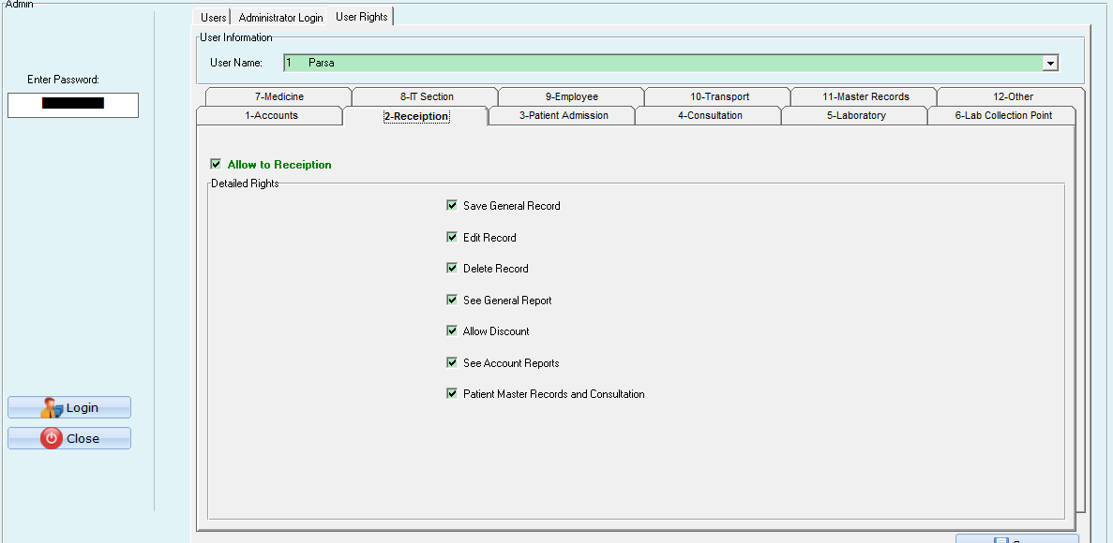Click the Allow to Receiption green label
Image resolution: width=1113 pixels, height=543 pixels.
279,165
